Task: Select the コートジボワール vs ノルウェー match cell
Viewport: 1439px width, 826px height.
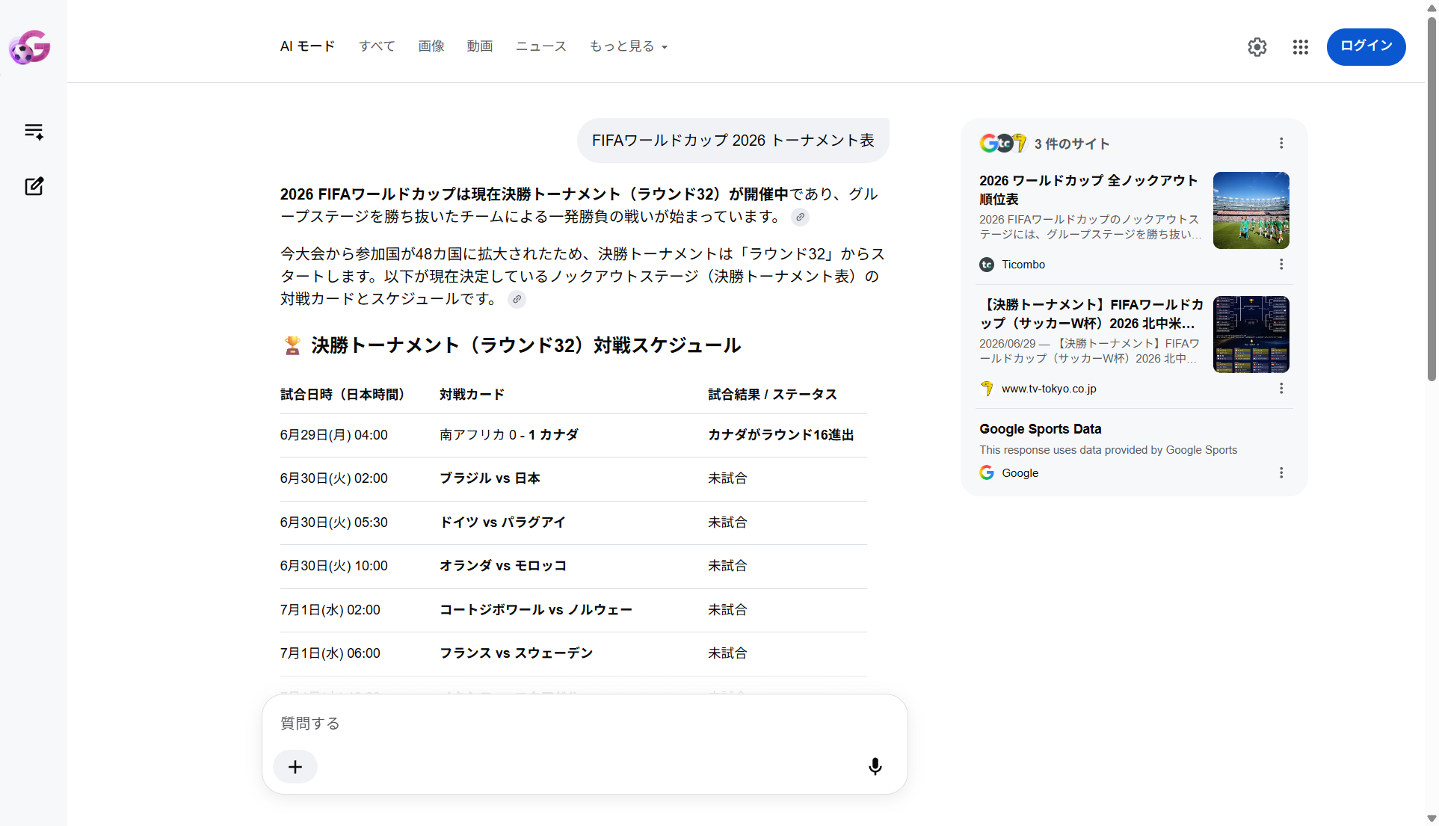Action: [x=536, y=610]
